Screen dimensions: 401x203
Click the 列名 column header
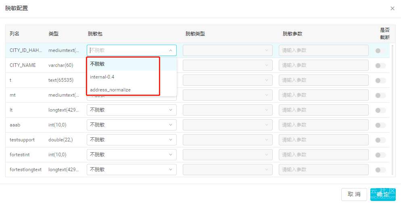click(x=15, y=34)
